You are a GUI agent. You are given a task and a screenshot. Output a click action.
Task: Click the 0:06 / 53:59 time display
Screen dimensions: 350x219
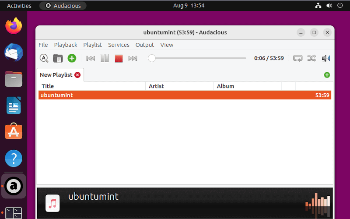(x=269, y=58)
